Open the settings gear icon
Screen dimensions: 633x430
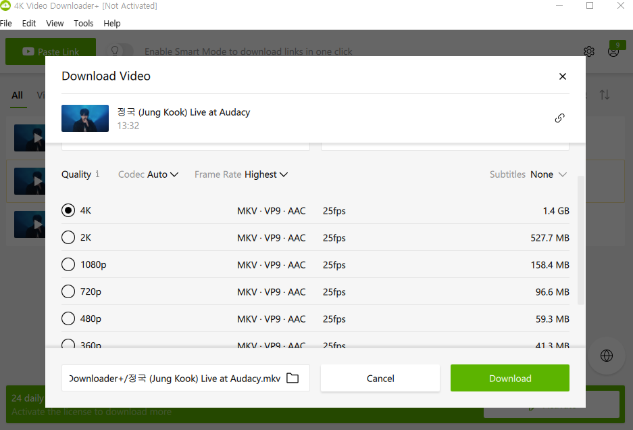589,51
